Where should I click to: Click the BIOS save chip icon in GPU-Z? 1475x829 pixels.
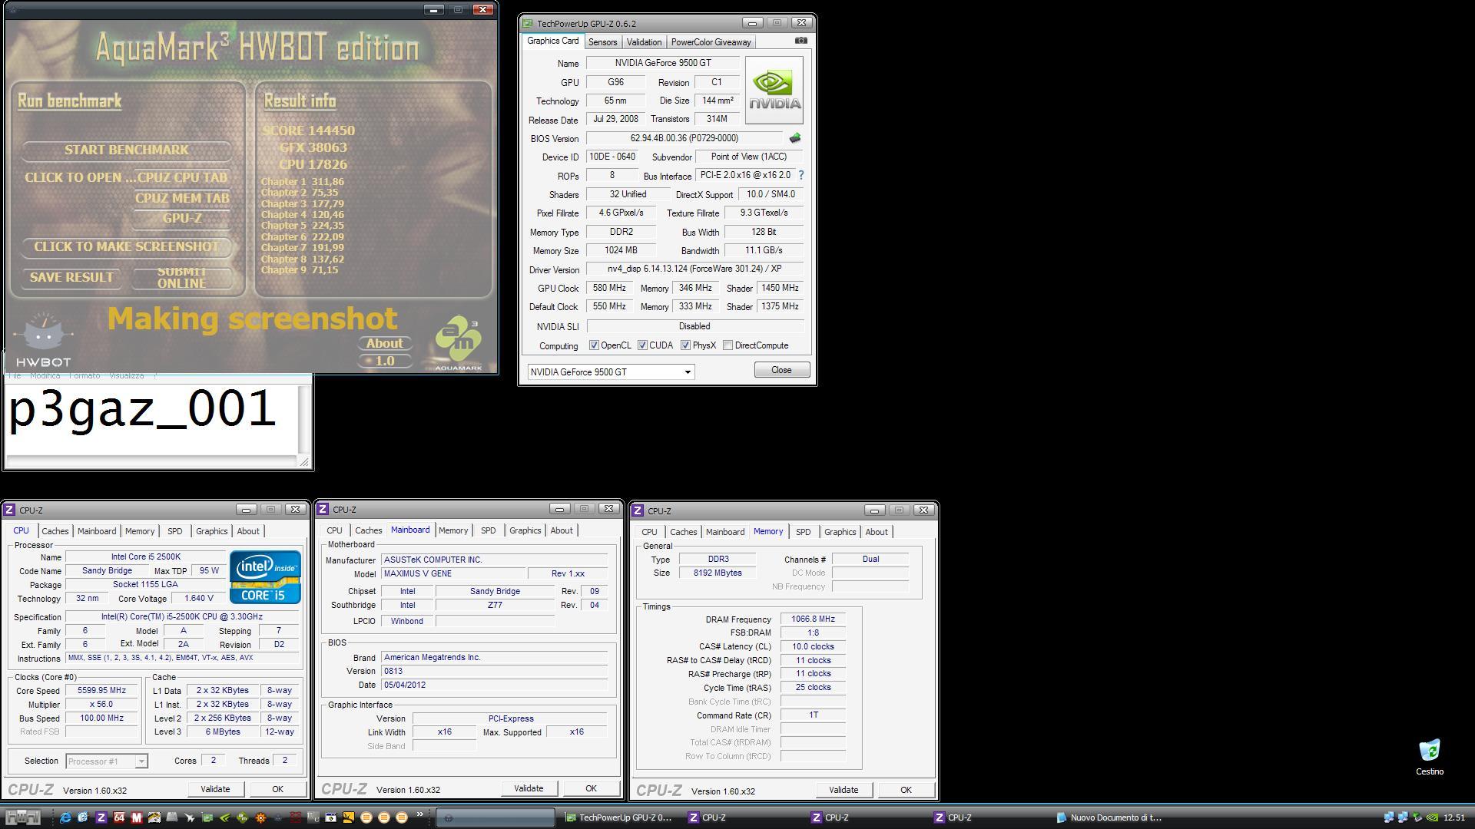(795, 138)
